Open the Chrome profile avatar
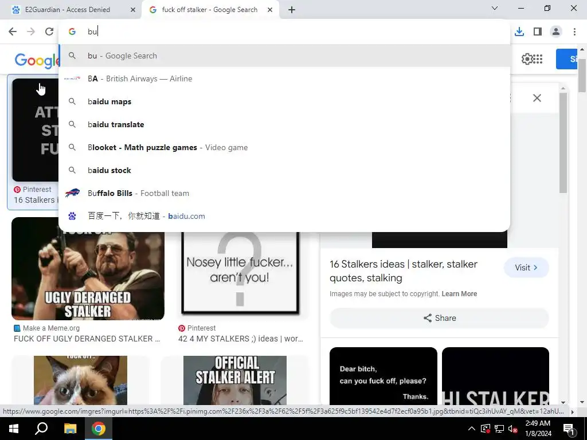587x440 pixels. [x=556, y=32]
